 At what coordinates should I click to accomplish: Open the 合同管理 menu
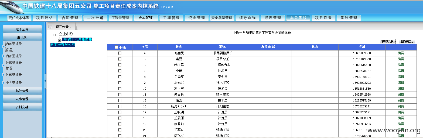pyautogui.click(x=70, y=18)
